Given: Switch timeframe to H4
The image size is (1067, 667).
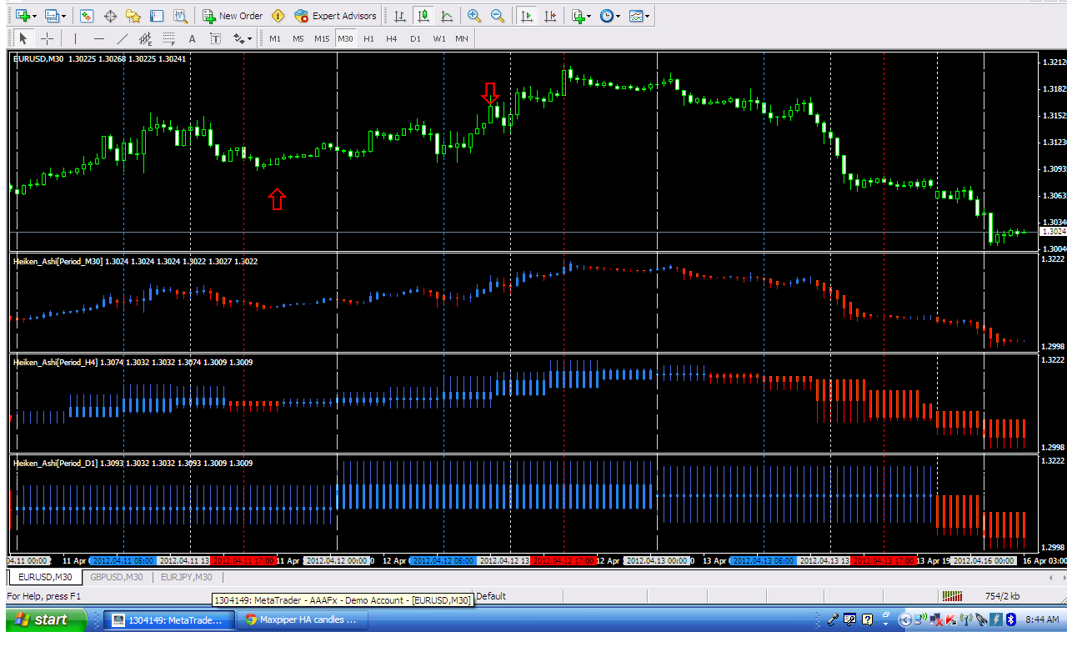Looking at the screenshot, I should tap(392, 38).
